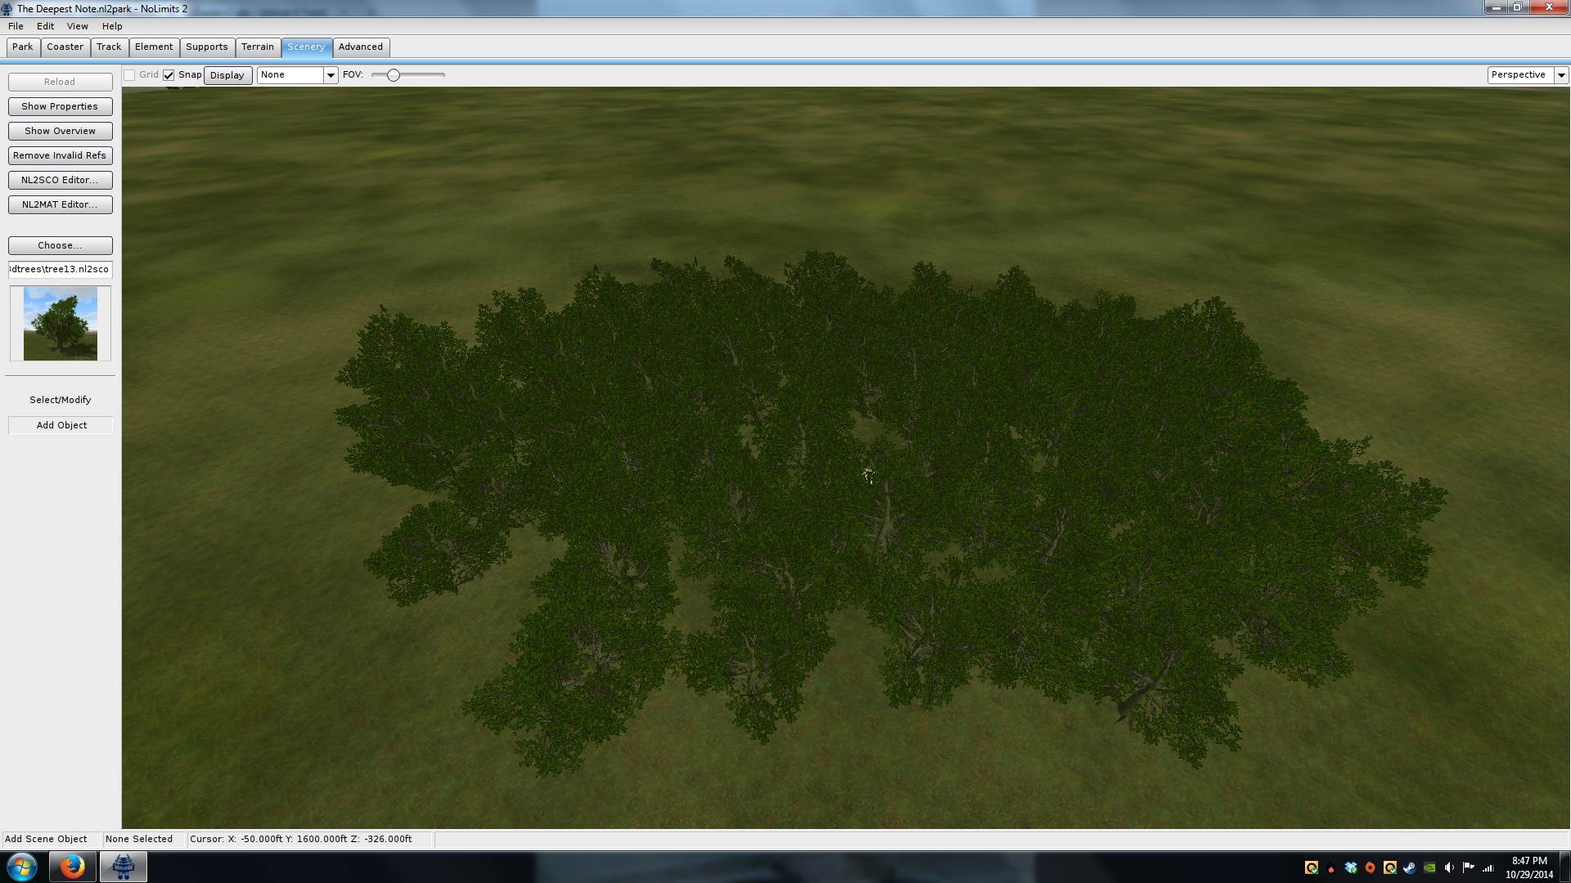
Task: Click the FOV slider handle
Action: [394, 75]
